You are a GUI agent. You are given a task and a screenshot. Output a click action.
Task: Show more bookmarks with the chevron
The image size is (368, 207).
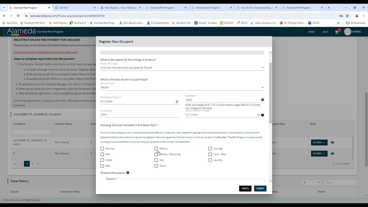point(338,23)
